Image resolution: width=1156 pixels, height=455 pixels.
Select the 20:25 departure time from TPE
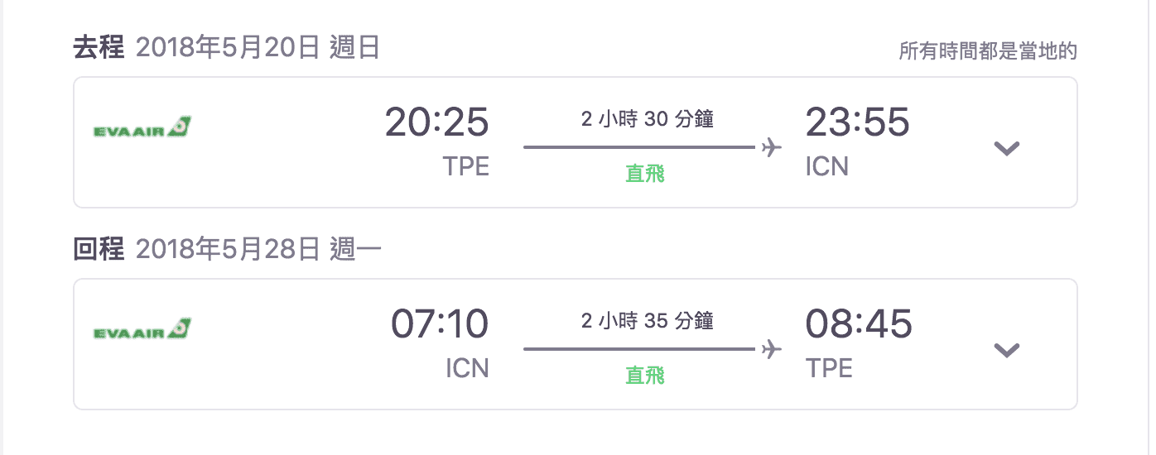click(437, 123)
